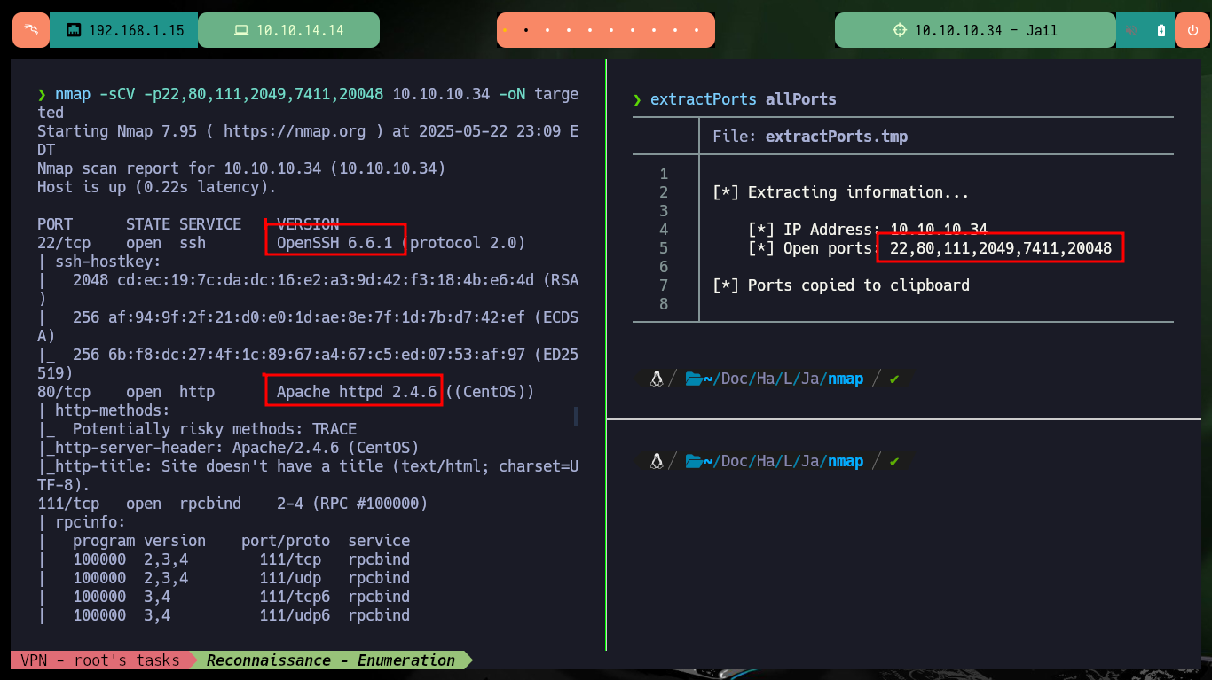Switch to the yellow-dot workspace
1212x680 pixels.
(505, 30)
